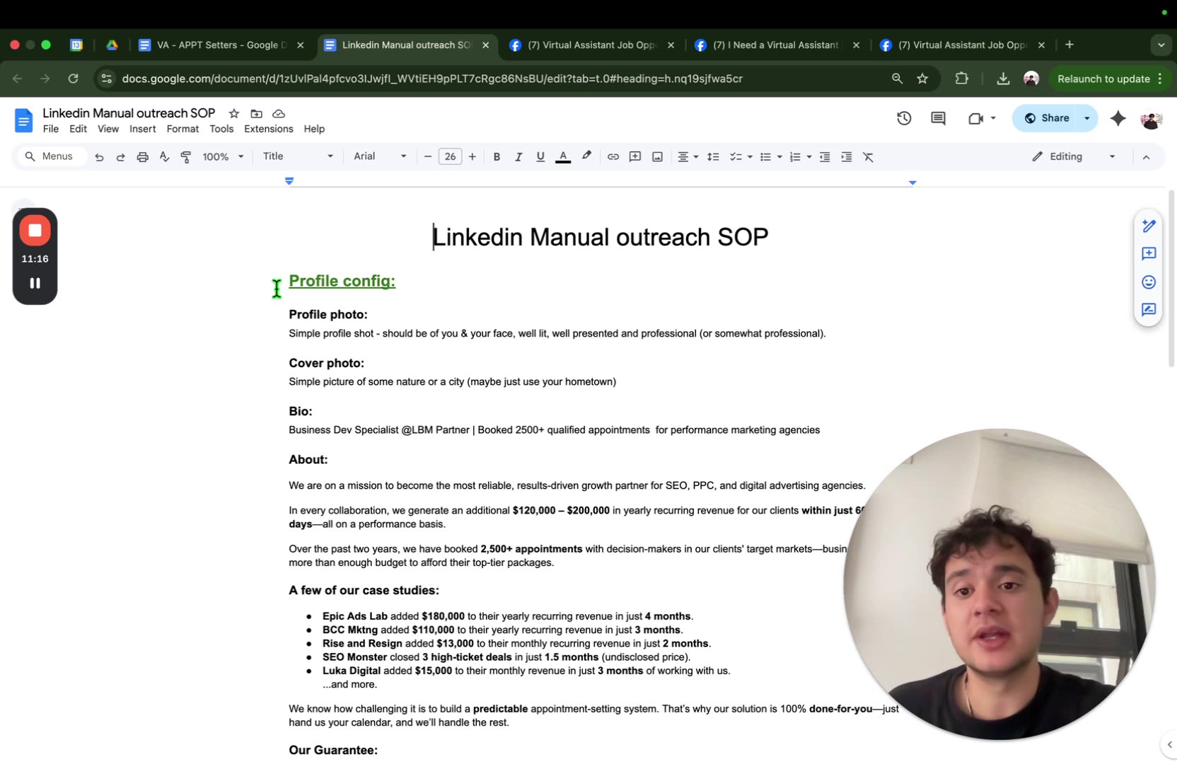Insert an emoji reaction from the margin

[1148, 282]
